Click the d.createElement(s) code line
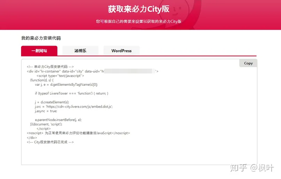 coord(52,102)
